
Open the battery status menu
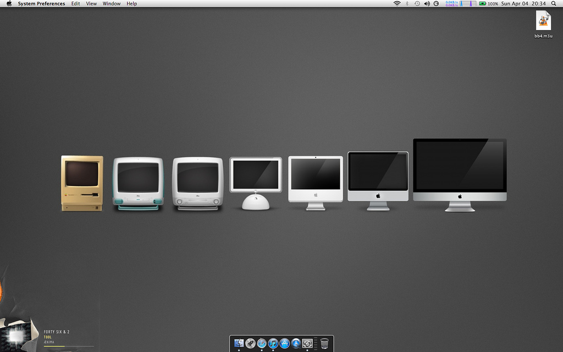click(x=483, y=4)
